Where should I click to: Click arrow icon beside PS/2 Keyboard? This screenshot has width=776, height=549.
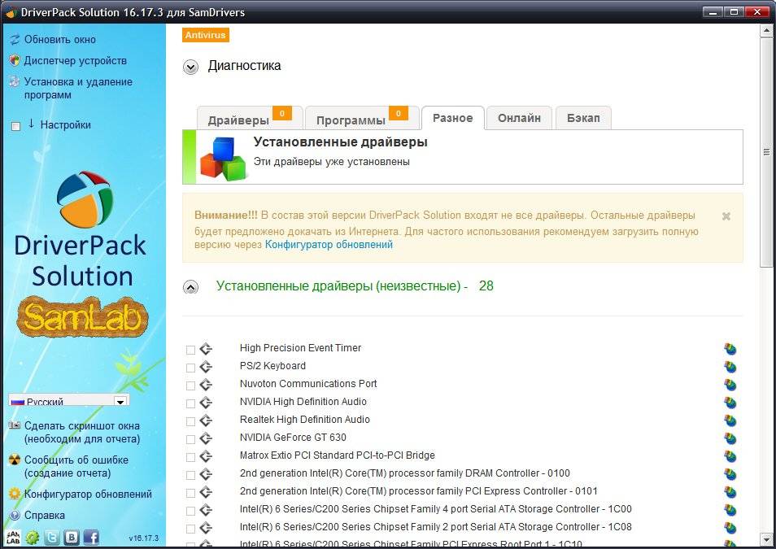coord(206,367)
